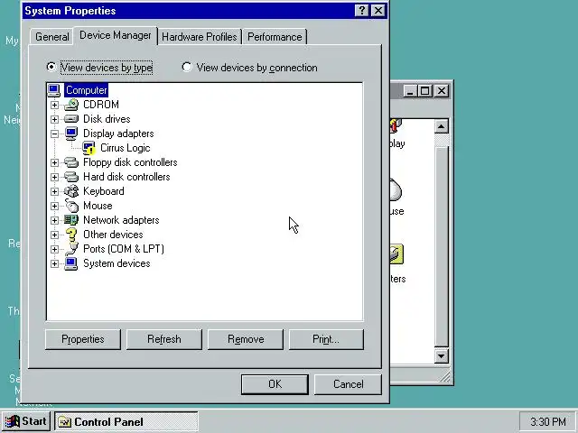Click the Remove button
578x433 pixels.
tap(246, 339)
